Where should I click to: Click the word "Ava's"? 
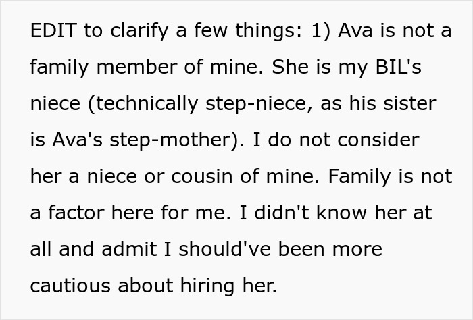pos(77,140)
